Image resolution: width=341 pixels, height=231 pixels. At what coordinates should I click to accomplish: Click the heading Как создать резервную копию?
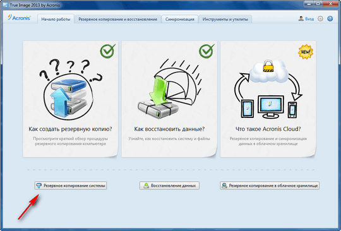tap(70, 129)
